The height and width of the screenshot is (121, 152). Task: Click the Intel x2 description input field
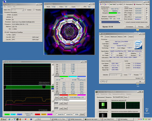[70, 100]
